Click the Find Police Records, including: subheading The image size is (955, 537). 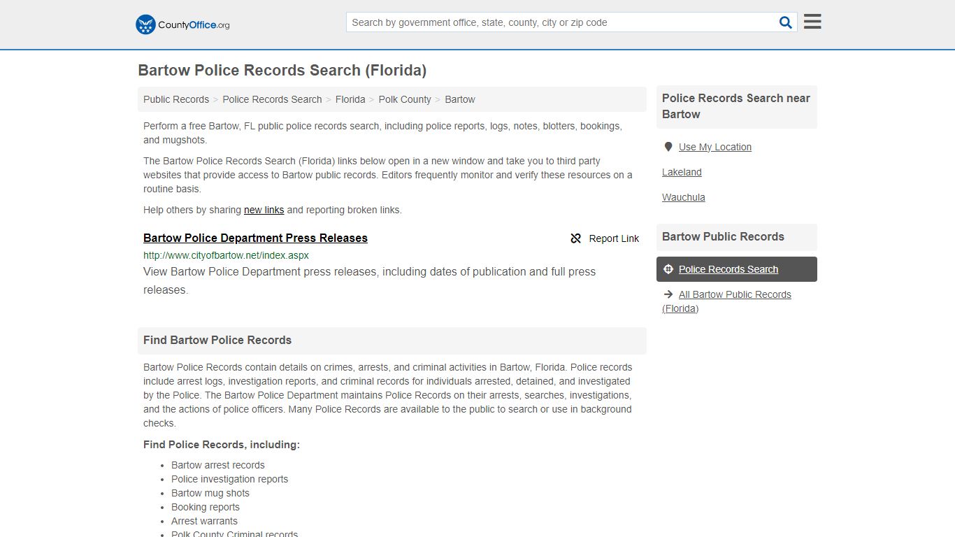222,445
